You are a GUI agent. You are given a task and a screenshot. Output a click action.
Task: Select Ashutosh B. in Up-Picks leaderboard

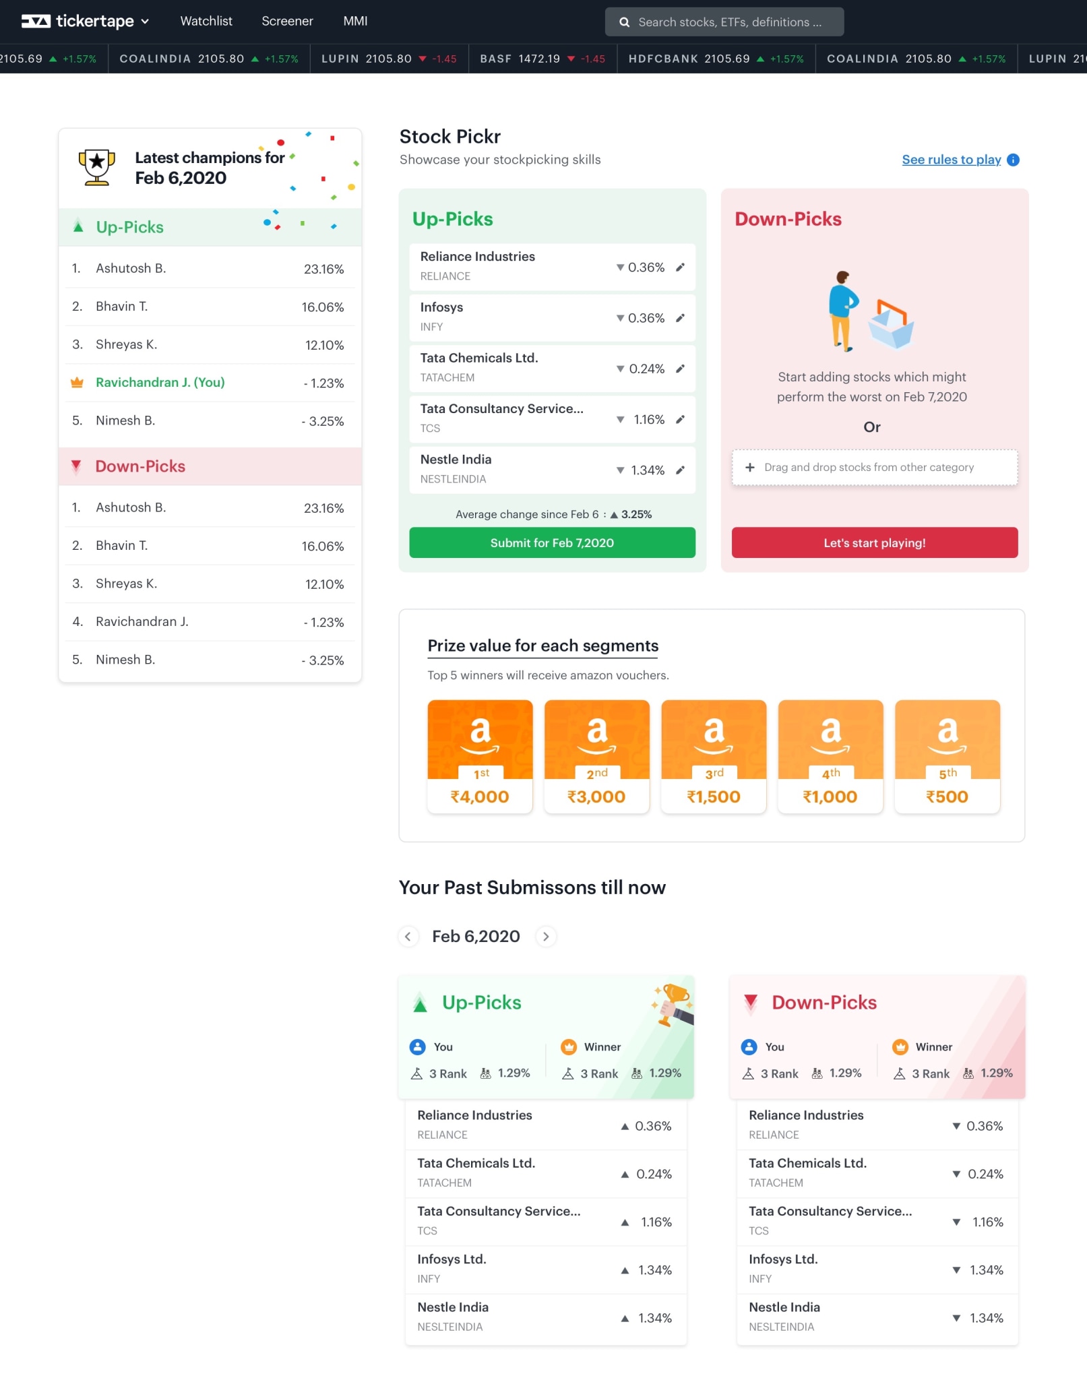click(x=210, y=268)
